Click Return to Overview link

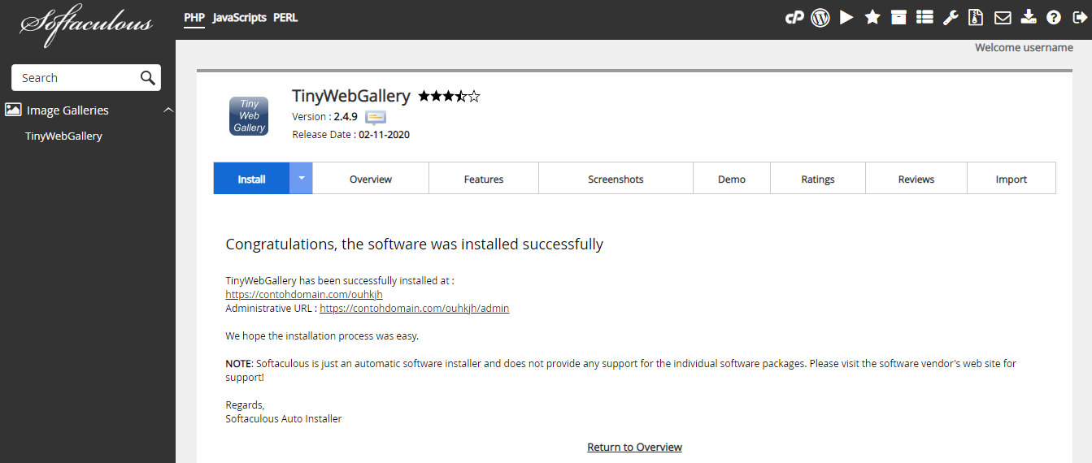tap(634, 447)
